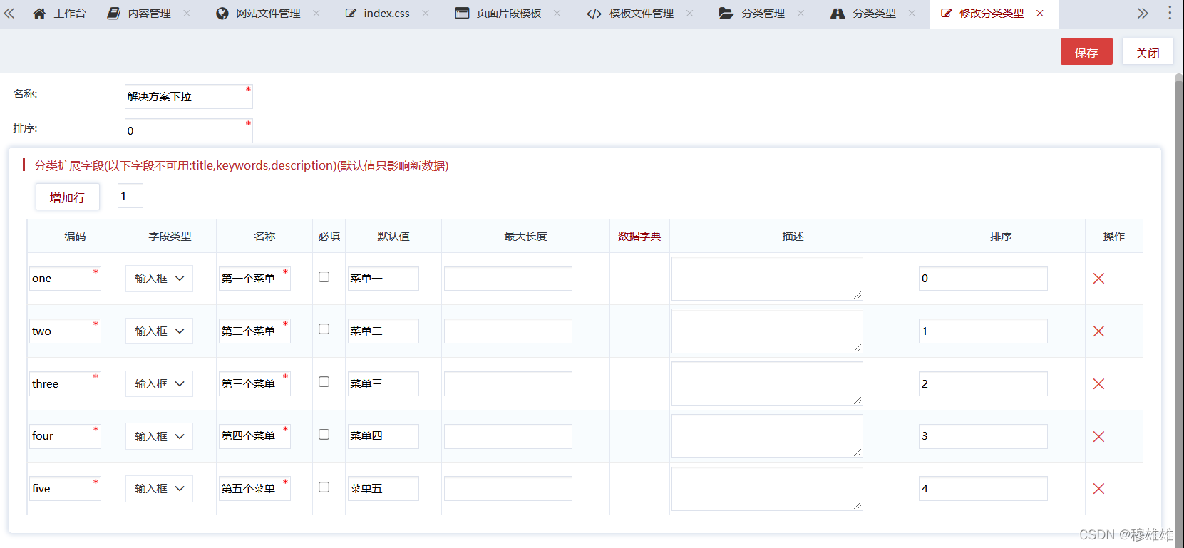Close the 修改分类类型 tab
Screen dimensions: 1184x548
1040,14
